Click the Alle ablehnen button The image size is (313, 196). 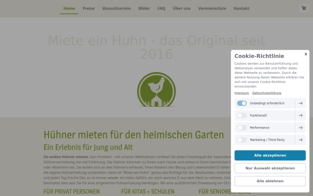pos(270,181)
